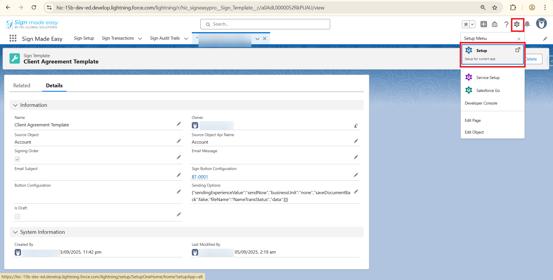Open the Favorites list dropdown arrow
The width and height of the screenshot is (553, 280).
coord(472,24)
